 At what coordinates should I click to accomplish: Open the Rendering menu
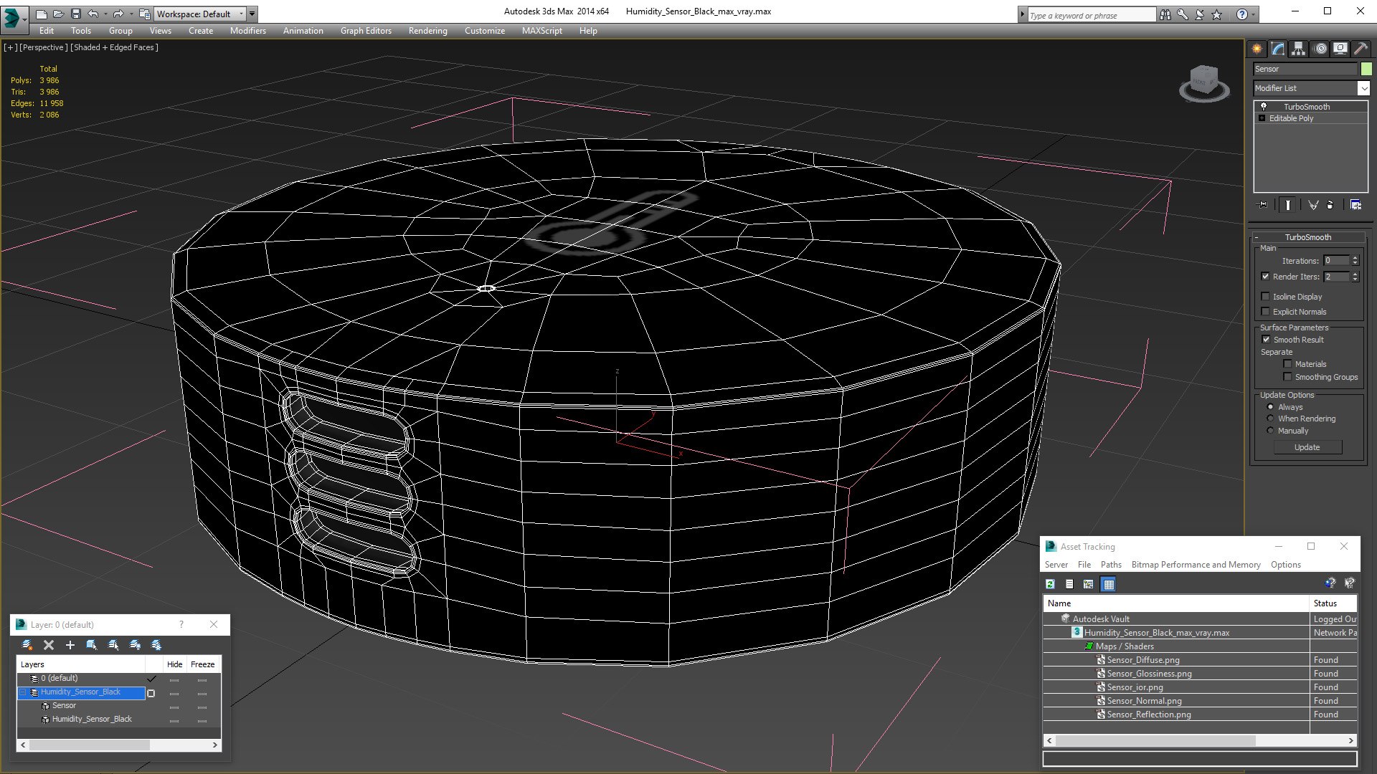427,31
